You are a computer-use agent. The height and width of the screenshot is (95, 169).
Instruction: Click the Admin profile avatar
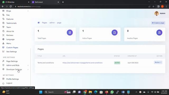coord(157,13)
